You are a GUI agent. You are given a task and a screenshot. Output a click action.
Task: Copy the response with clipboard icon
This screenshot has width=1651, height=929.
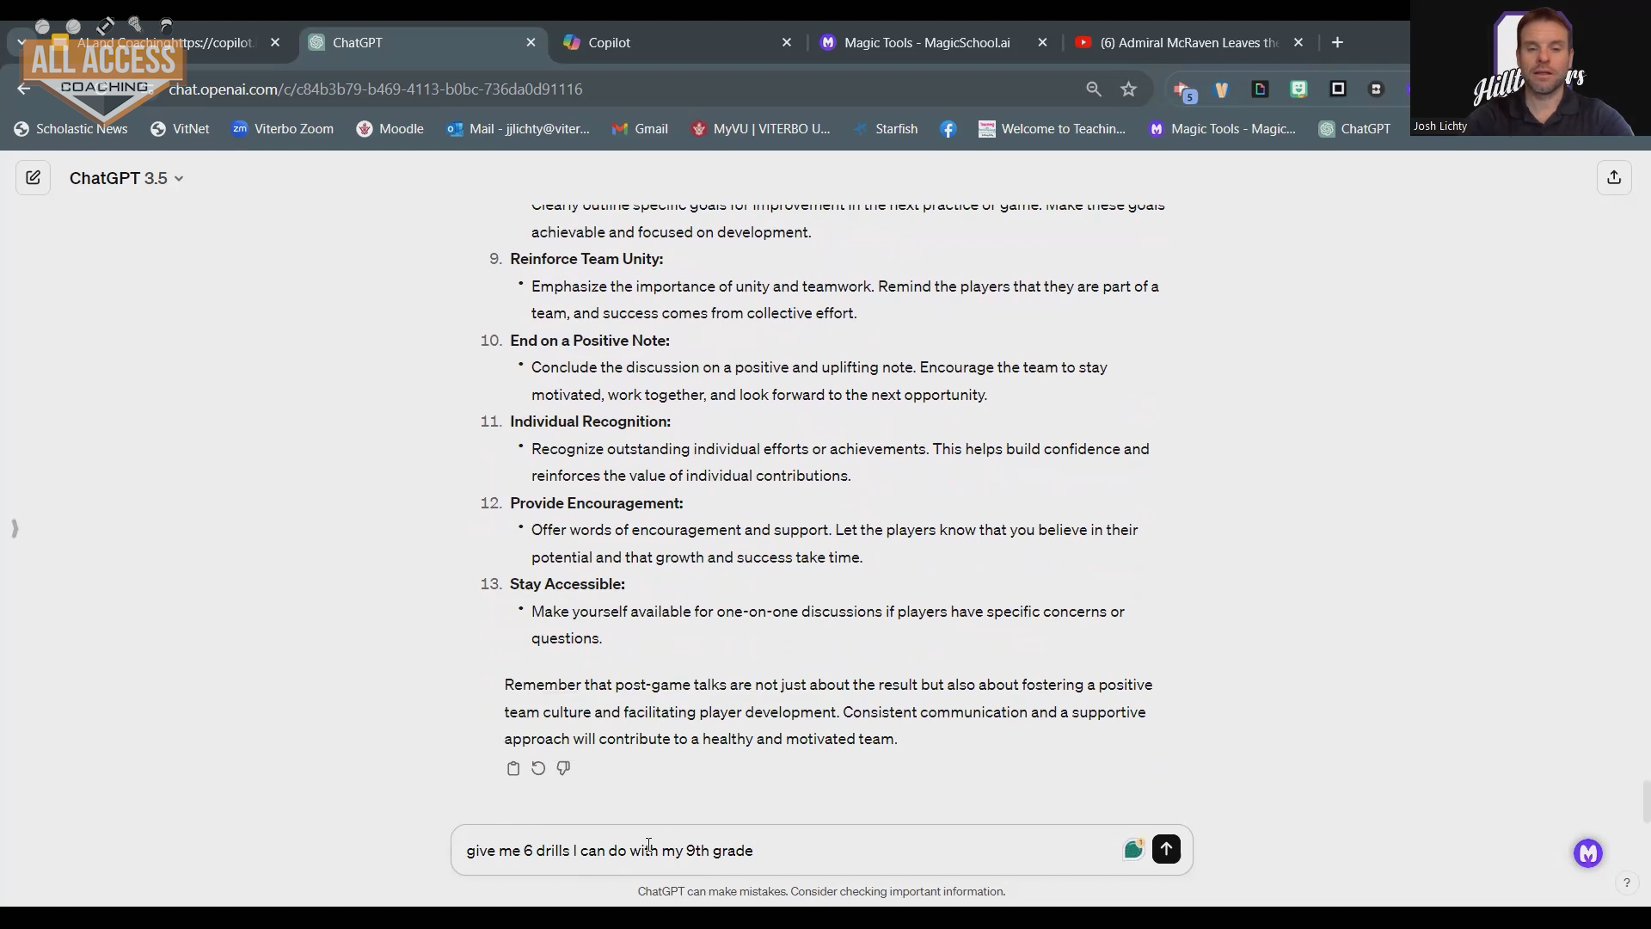(x=513, y=768)
